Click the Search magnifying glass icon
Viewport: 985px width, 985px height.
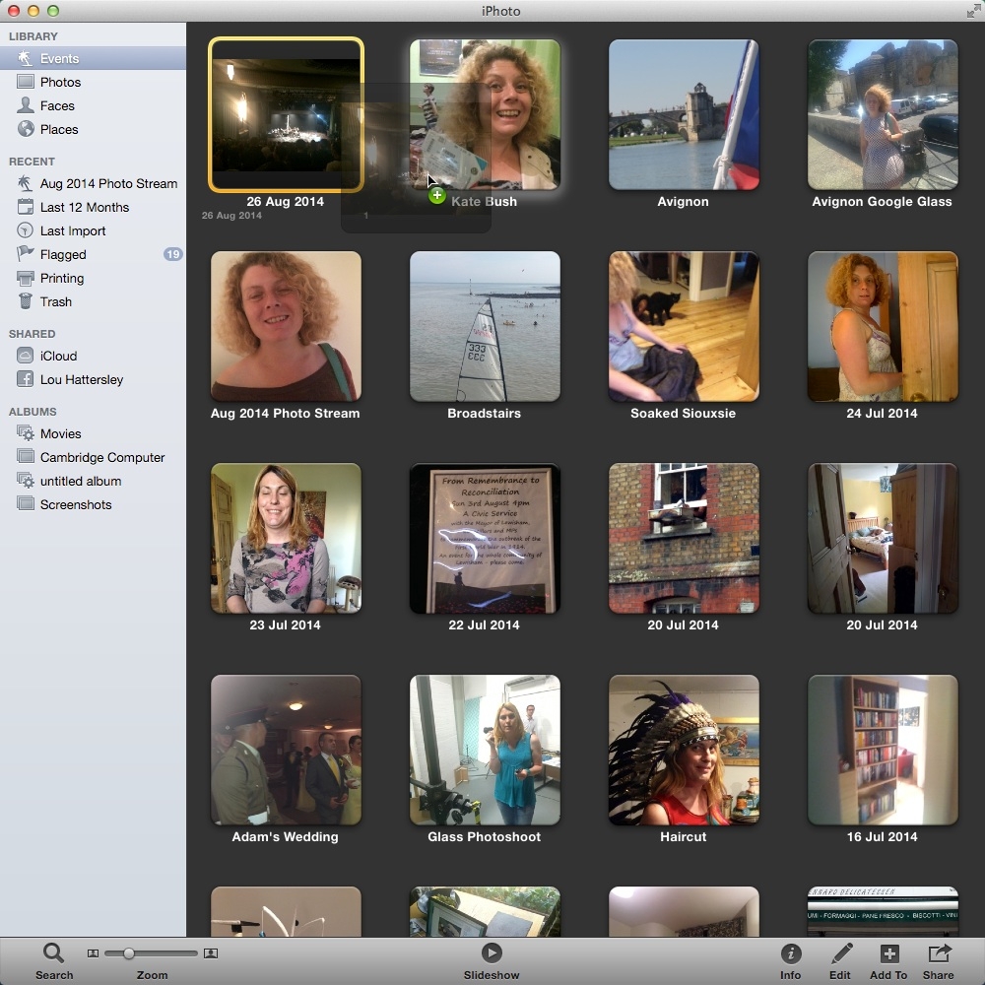click(x=53, y=952)
